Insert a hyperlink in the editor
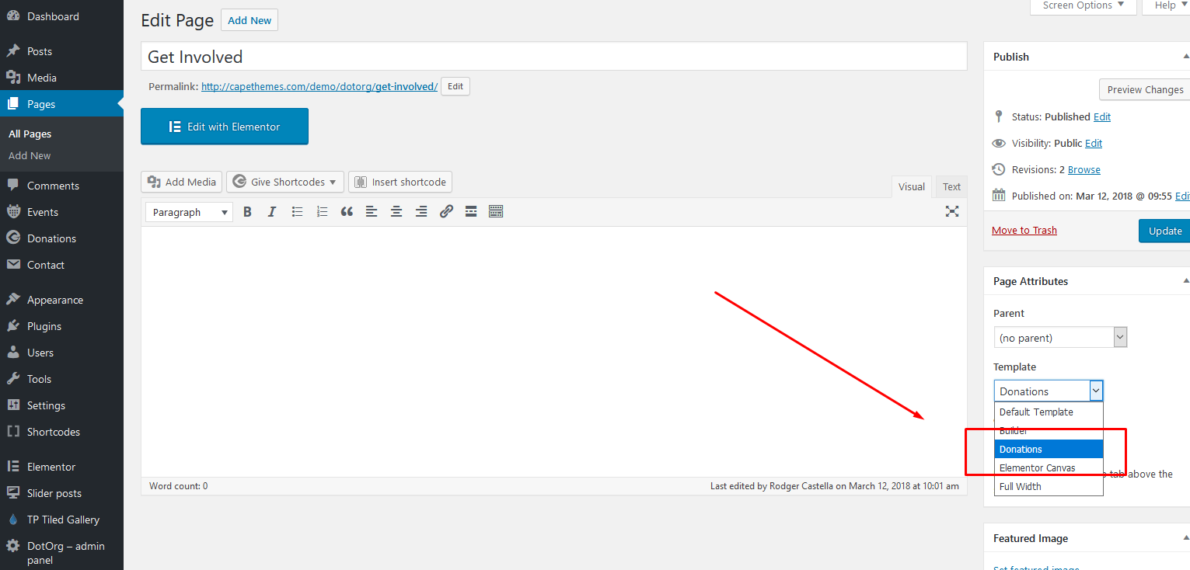Viewport: 1190px width, 570px height. pyautogui.click(x=446, y=211)
